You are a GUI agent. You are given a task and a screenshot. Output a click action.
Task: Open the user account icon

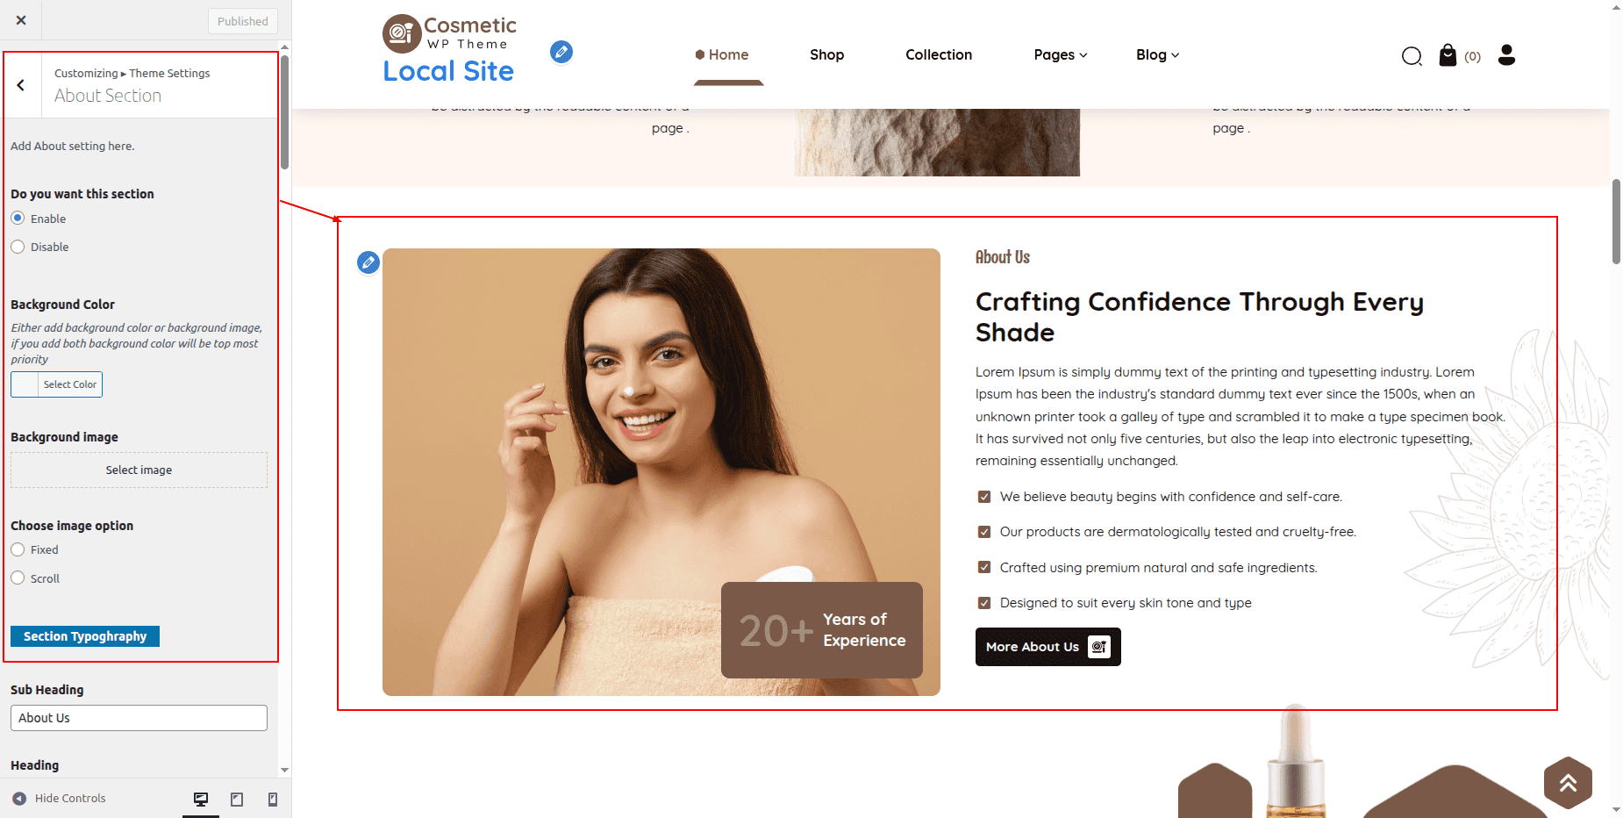[1506, 55]
